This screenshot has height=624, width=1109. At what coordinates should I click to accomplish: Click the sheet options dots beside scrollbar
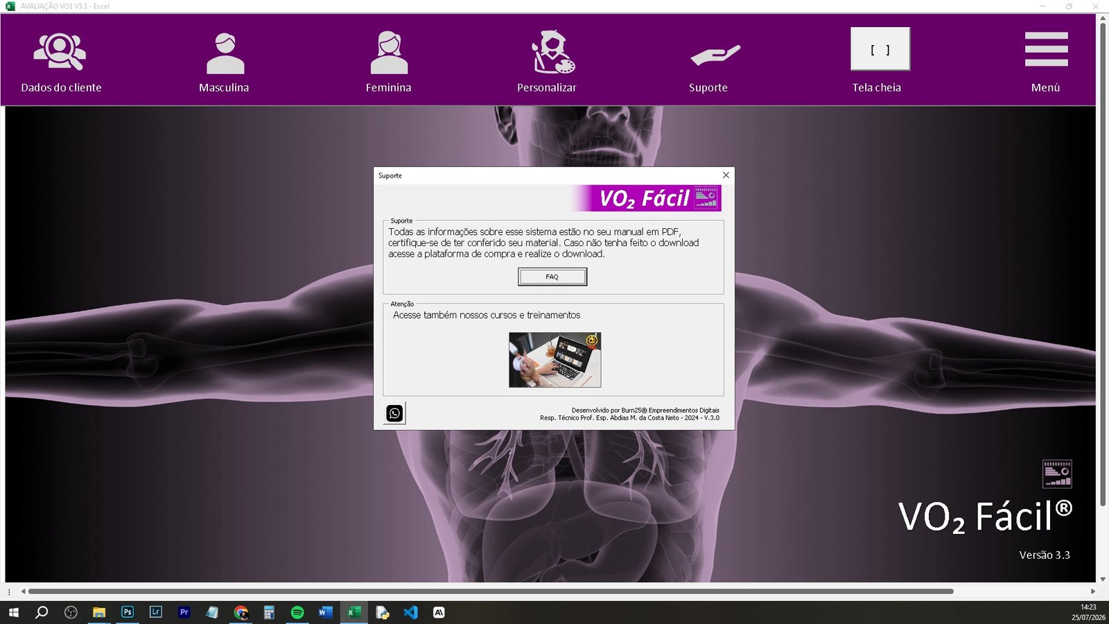click(9, 592)
